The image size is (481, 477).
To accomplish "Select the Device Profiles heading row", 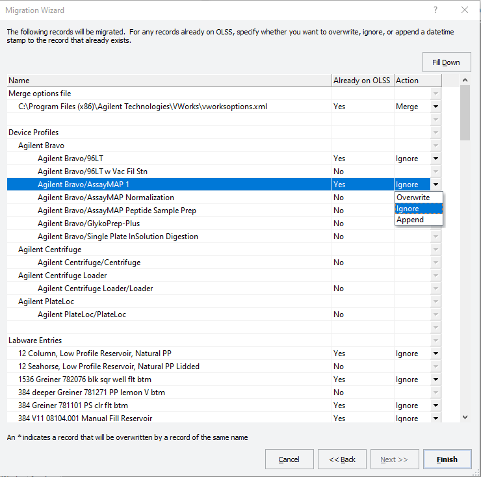I will (224, 132).
